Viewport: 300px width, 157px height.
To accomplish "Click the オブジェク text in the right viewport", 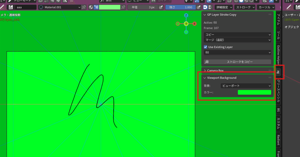I will click(x=292, y=27).
